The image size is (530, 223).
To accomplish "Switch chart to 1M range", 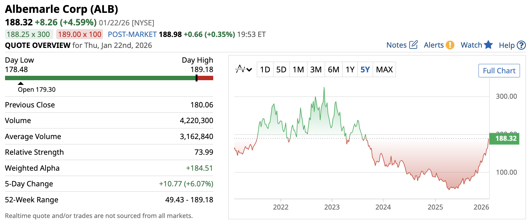I will click(x=298, y=70).
